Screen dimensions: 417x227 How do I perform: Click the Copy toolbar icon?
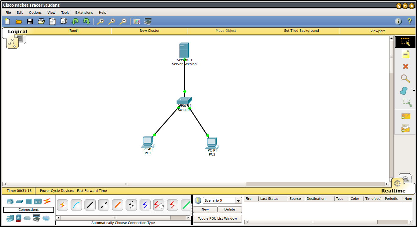[53, 21]
